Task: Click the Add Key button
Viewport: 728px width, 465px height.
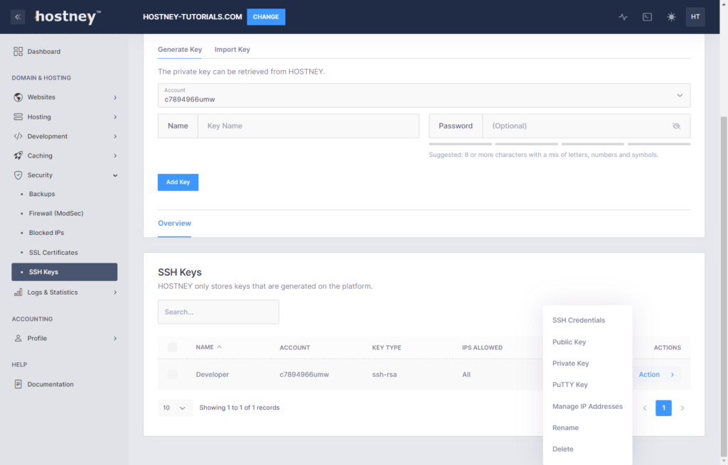Action: pyautogui.click(x=178, y=182)
